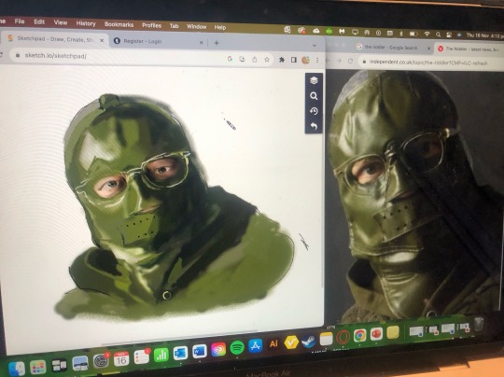The image size is (504, 377).
Task: Click the date and time in the menu bar
Action: tap(484, 35)
